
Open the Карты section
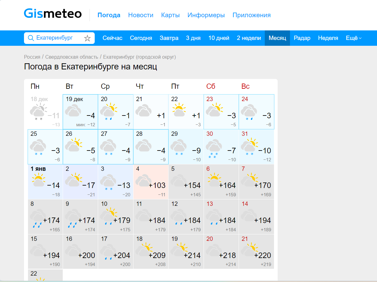click(170, 15)
